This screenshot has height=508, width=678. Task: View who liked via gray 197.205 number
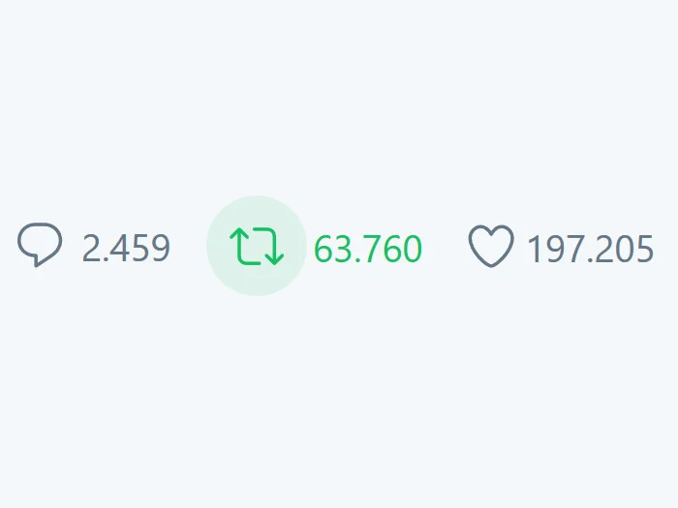(590, 249)
